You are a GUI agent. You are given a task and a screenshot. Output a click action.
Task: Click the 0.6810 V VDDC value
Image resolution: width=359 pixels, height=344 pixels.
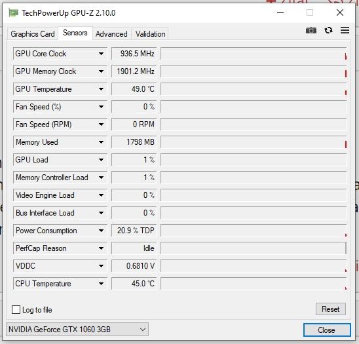[x=134, y=266]
